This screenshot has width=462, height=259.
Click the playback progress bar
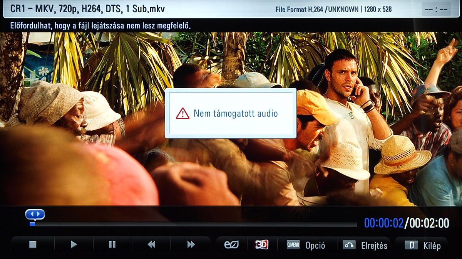(x=193, y=224)
